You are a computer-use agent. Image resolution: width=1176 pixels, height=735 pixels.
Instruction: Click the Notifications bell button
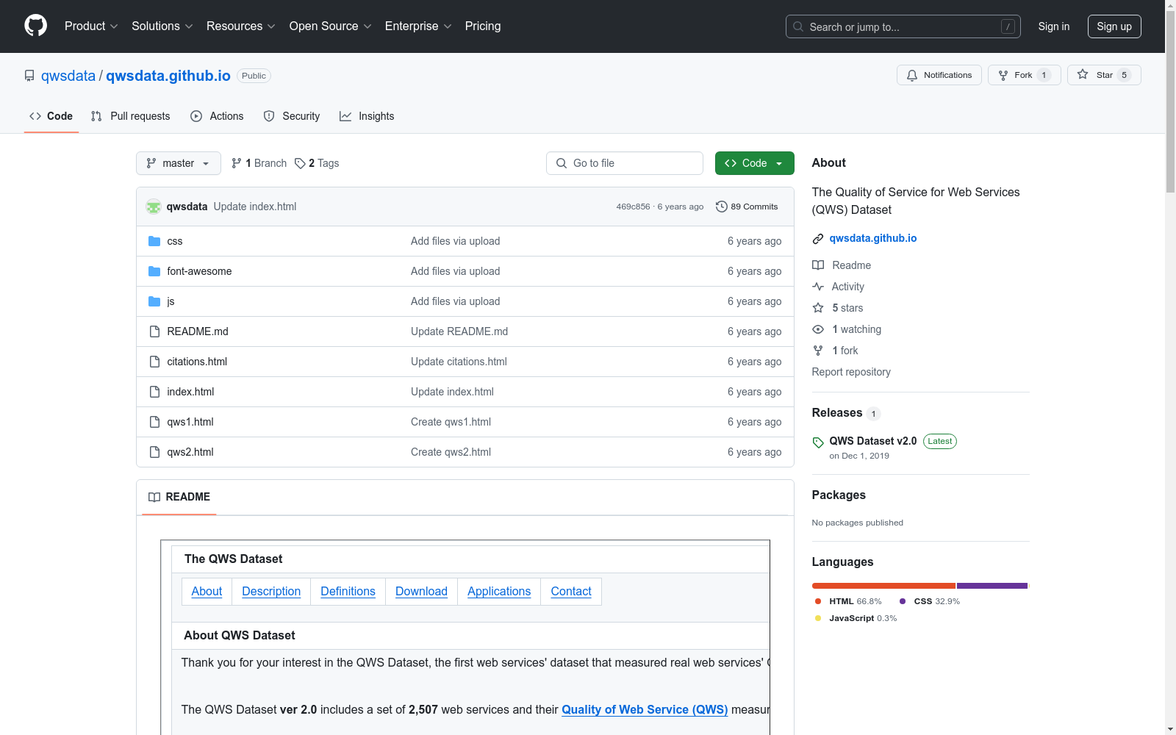[x=939, y=75]
